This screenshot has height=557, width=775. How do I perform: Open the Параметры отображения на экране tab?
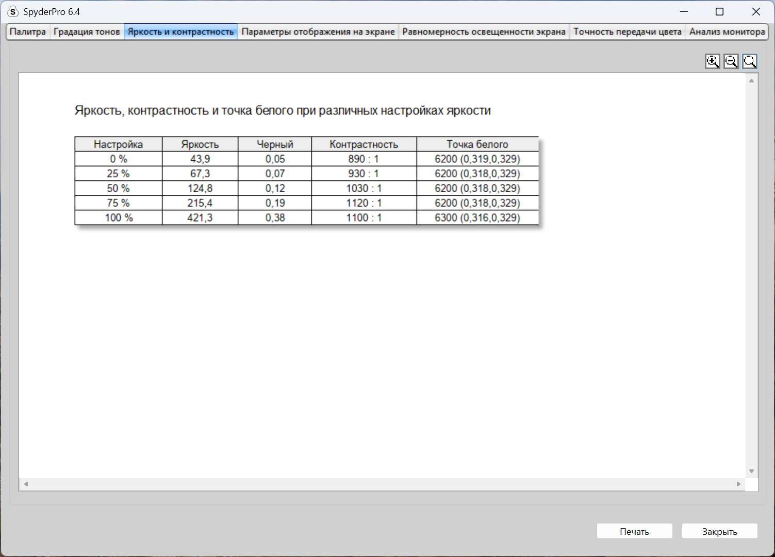[x=318, y=32]
